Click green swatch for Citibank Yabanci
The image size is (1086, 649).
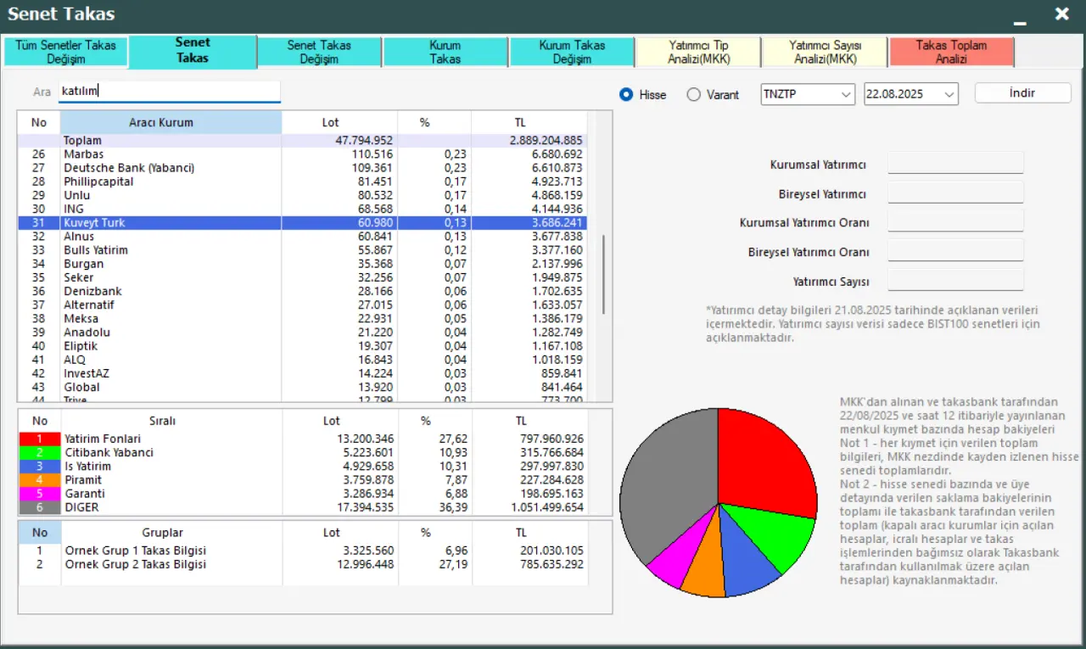[40, 452]
